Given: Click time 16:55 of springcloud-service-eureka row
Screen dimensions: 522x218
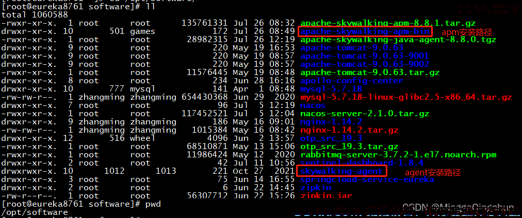Looking at the screenshot, I should [282, 179].
